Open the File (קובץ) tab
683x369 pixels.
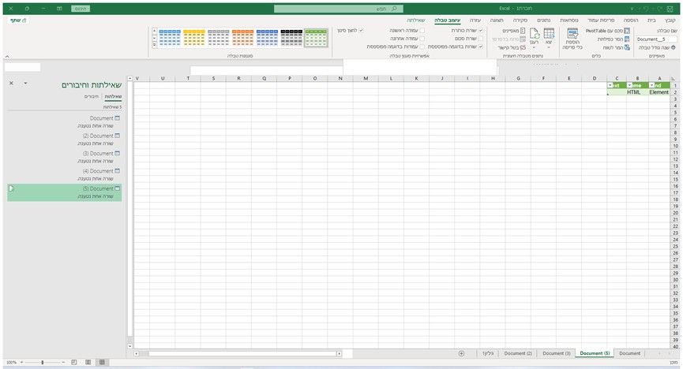(670, 20)
